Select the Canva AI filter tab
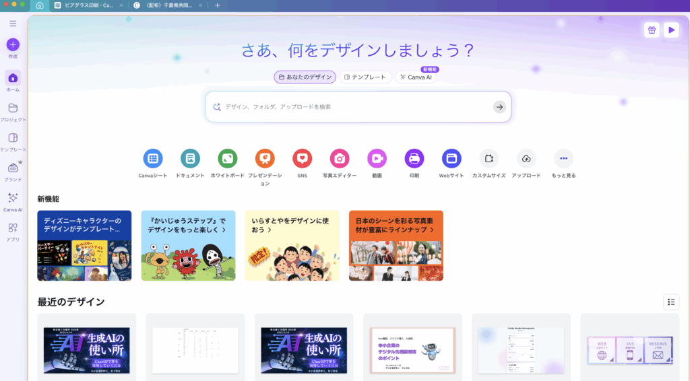690x381 pixels. (416, 77)
